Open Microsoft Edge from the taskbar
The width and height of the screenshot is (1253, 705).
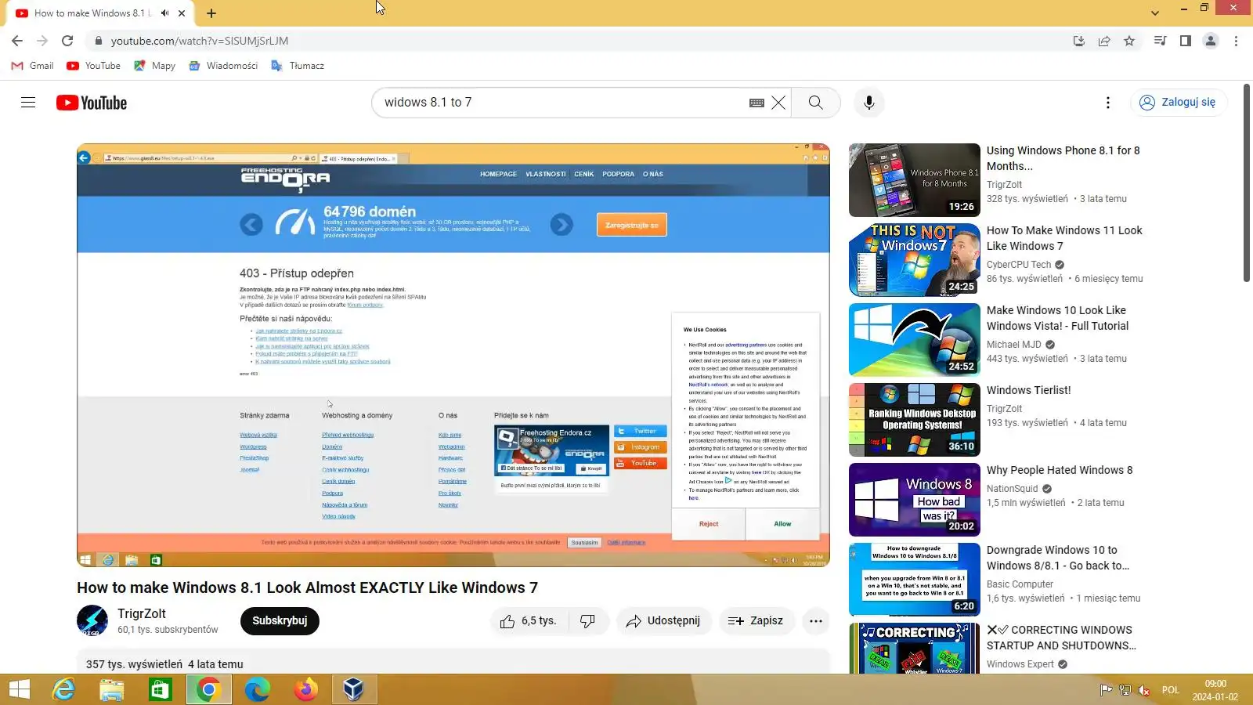coord(257,690)
